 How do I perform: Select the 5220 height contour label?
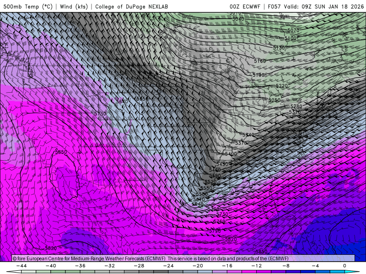tap(282, 86)
